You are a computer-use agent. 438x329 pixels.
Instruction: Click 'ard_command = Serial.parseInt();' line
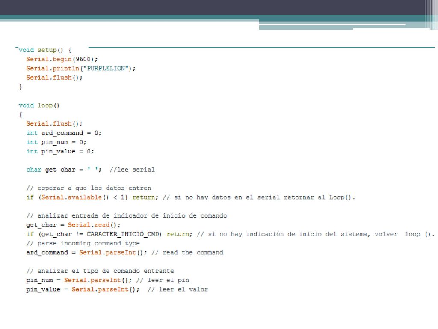[86, 253]
